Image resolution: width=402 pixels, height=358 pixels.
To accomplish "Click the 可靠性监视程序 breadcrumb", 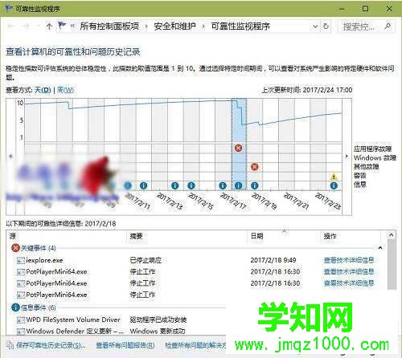I will click(x=240, y=26).
